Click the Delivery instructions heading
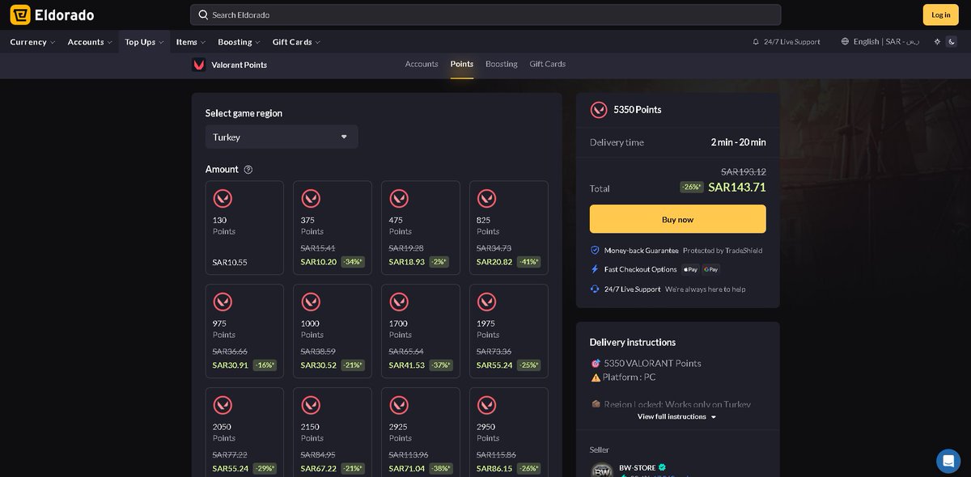 (x=633, y=343)
